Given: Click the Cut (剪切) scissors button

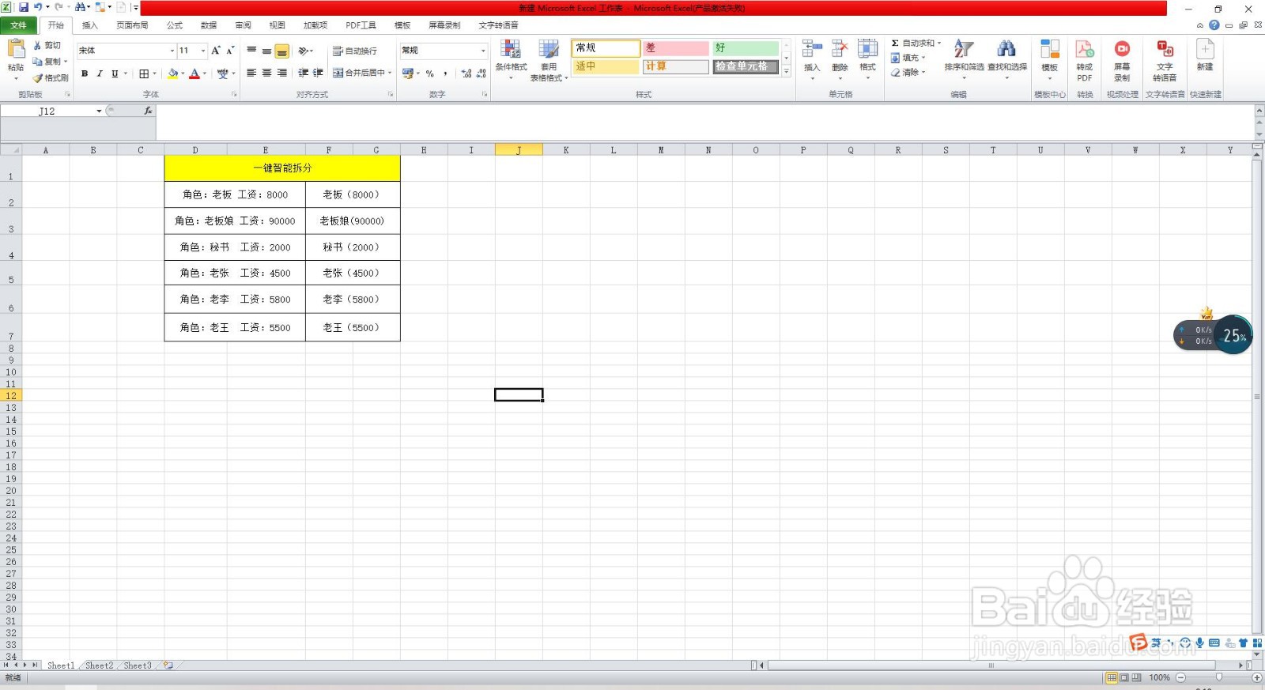Looking at the screenshot, I should (47, 45).
